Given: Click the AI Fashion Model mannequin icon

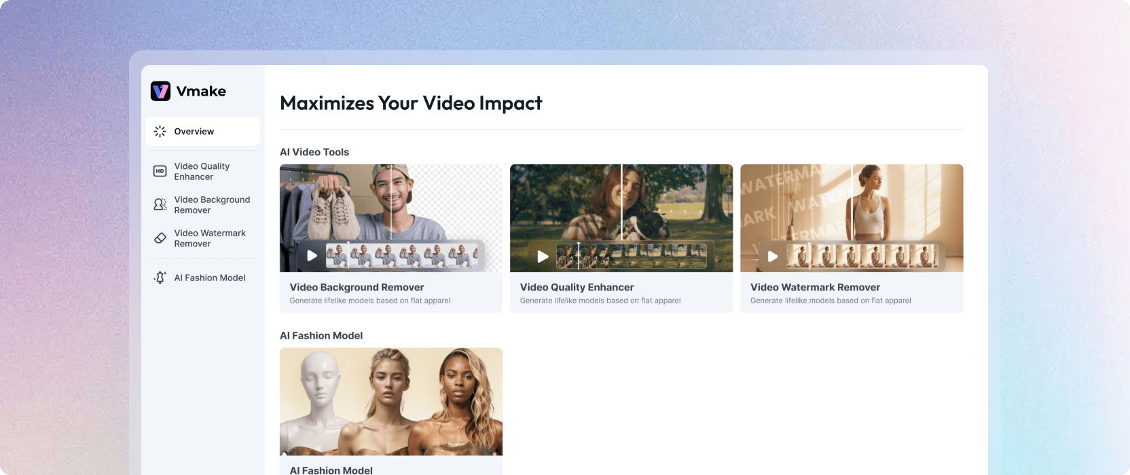Looking at the screenshot, I should pos(160,278).
